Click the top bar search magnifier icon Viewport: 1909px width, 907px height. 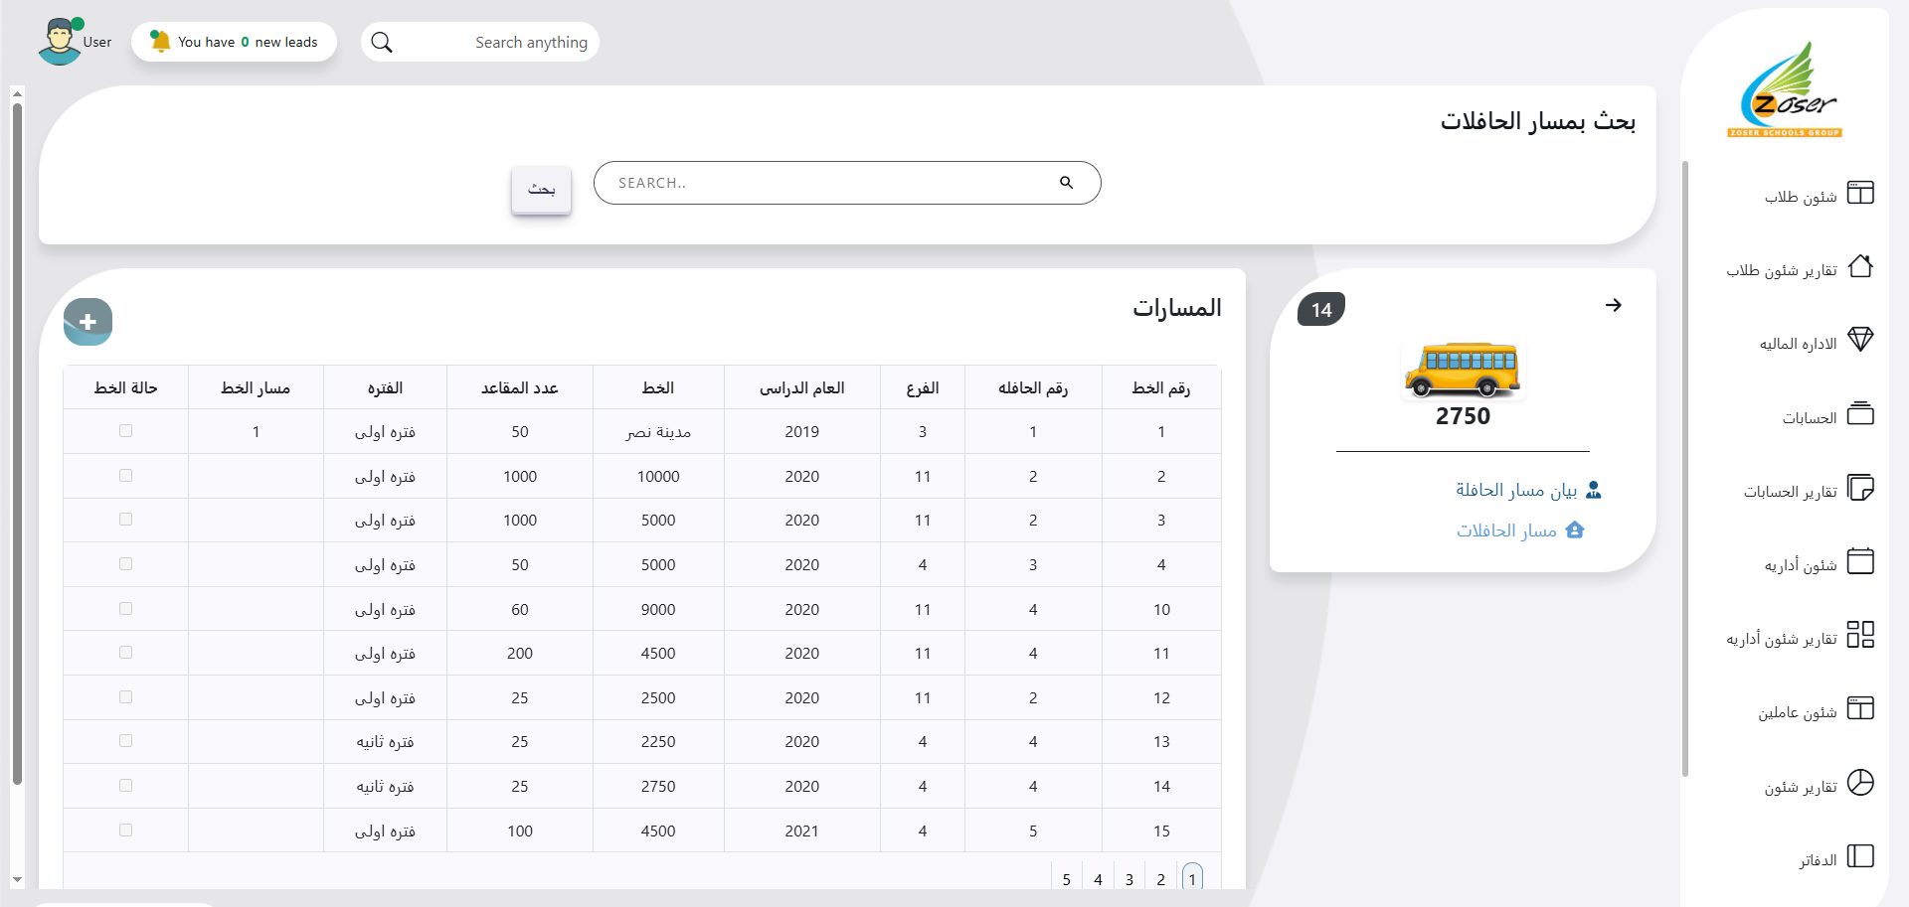[x=382, y=42]
